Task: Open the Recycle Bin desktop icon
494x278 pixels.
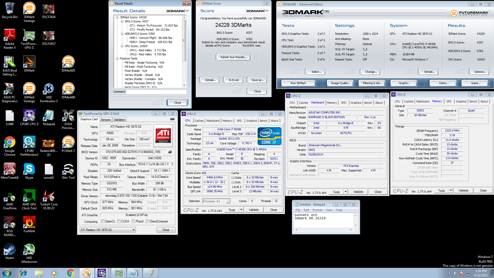Action: point(10,10)
